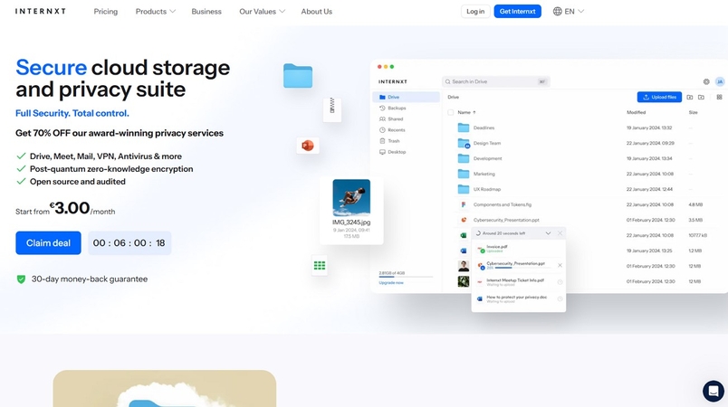Collapse the upload progress panel chevron
Screen dimensions: 728x407
548,233
